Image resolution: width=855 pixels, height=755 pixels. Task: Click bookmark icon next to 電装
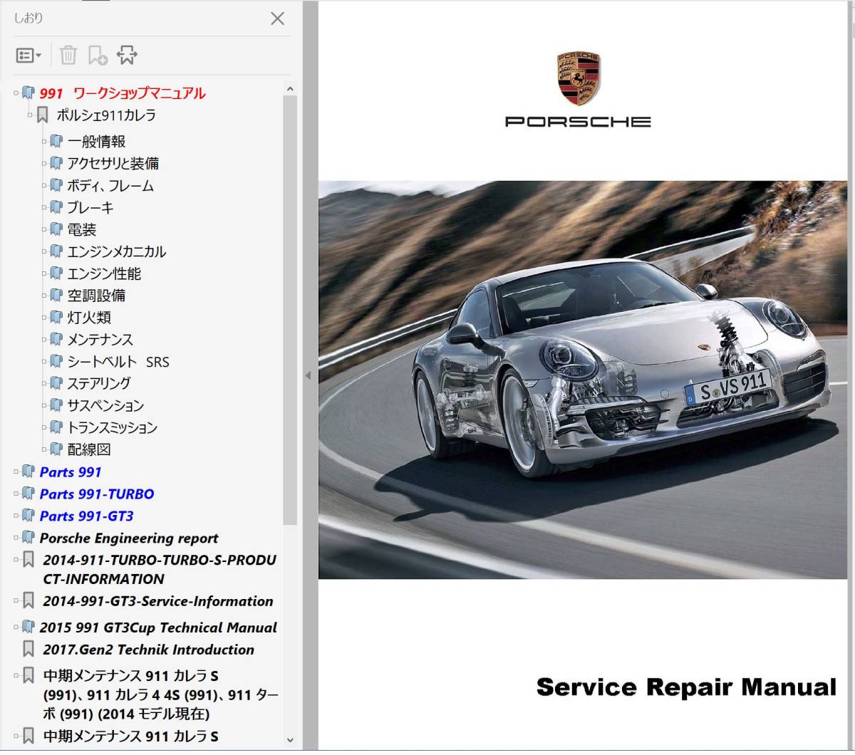pyautogui.click(x=56, y=229)
